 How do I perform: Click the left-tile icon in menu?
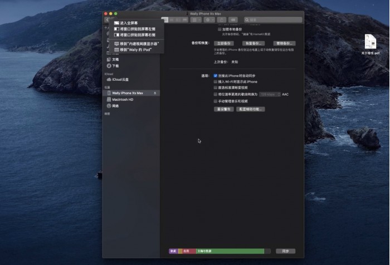pos(116,29)
